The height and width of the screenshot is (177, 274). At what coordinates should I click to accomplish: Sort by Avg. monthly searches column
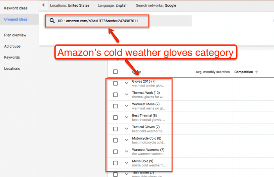[x=212, y=72]
